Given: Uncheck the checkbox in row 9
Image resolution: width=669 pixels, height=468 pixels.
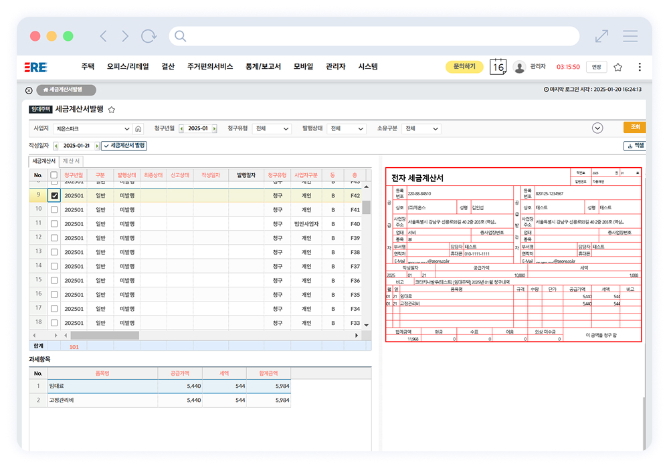Looking at the screenshot, I should (54, 195).
